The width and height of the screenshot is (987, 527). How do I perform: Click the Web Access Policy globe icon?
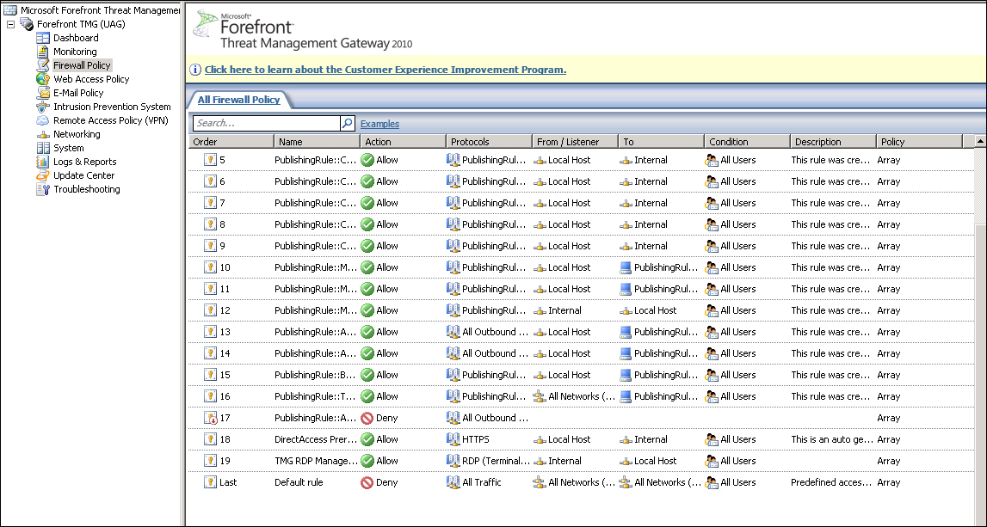tap(43, 79)
